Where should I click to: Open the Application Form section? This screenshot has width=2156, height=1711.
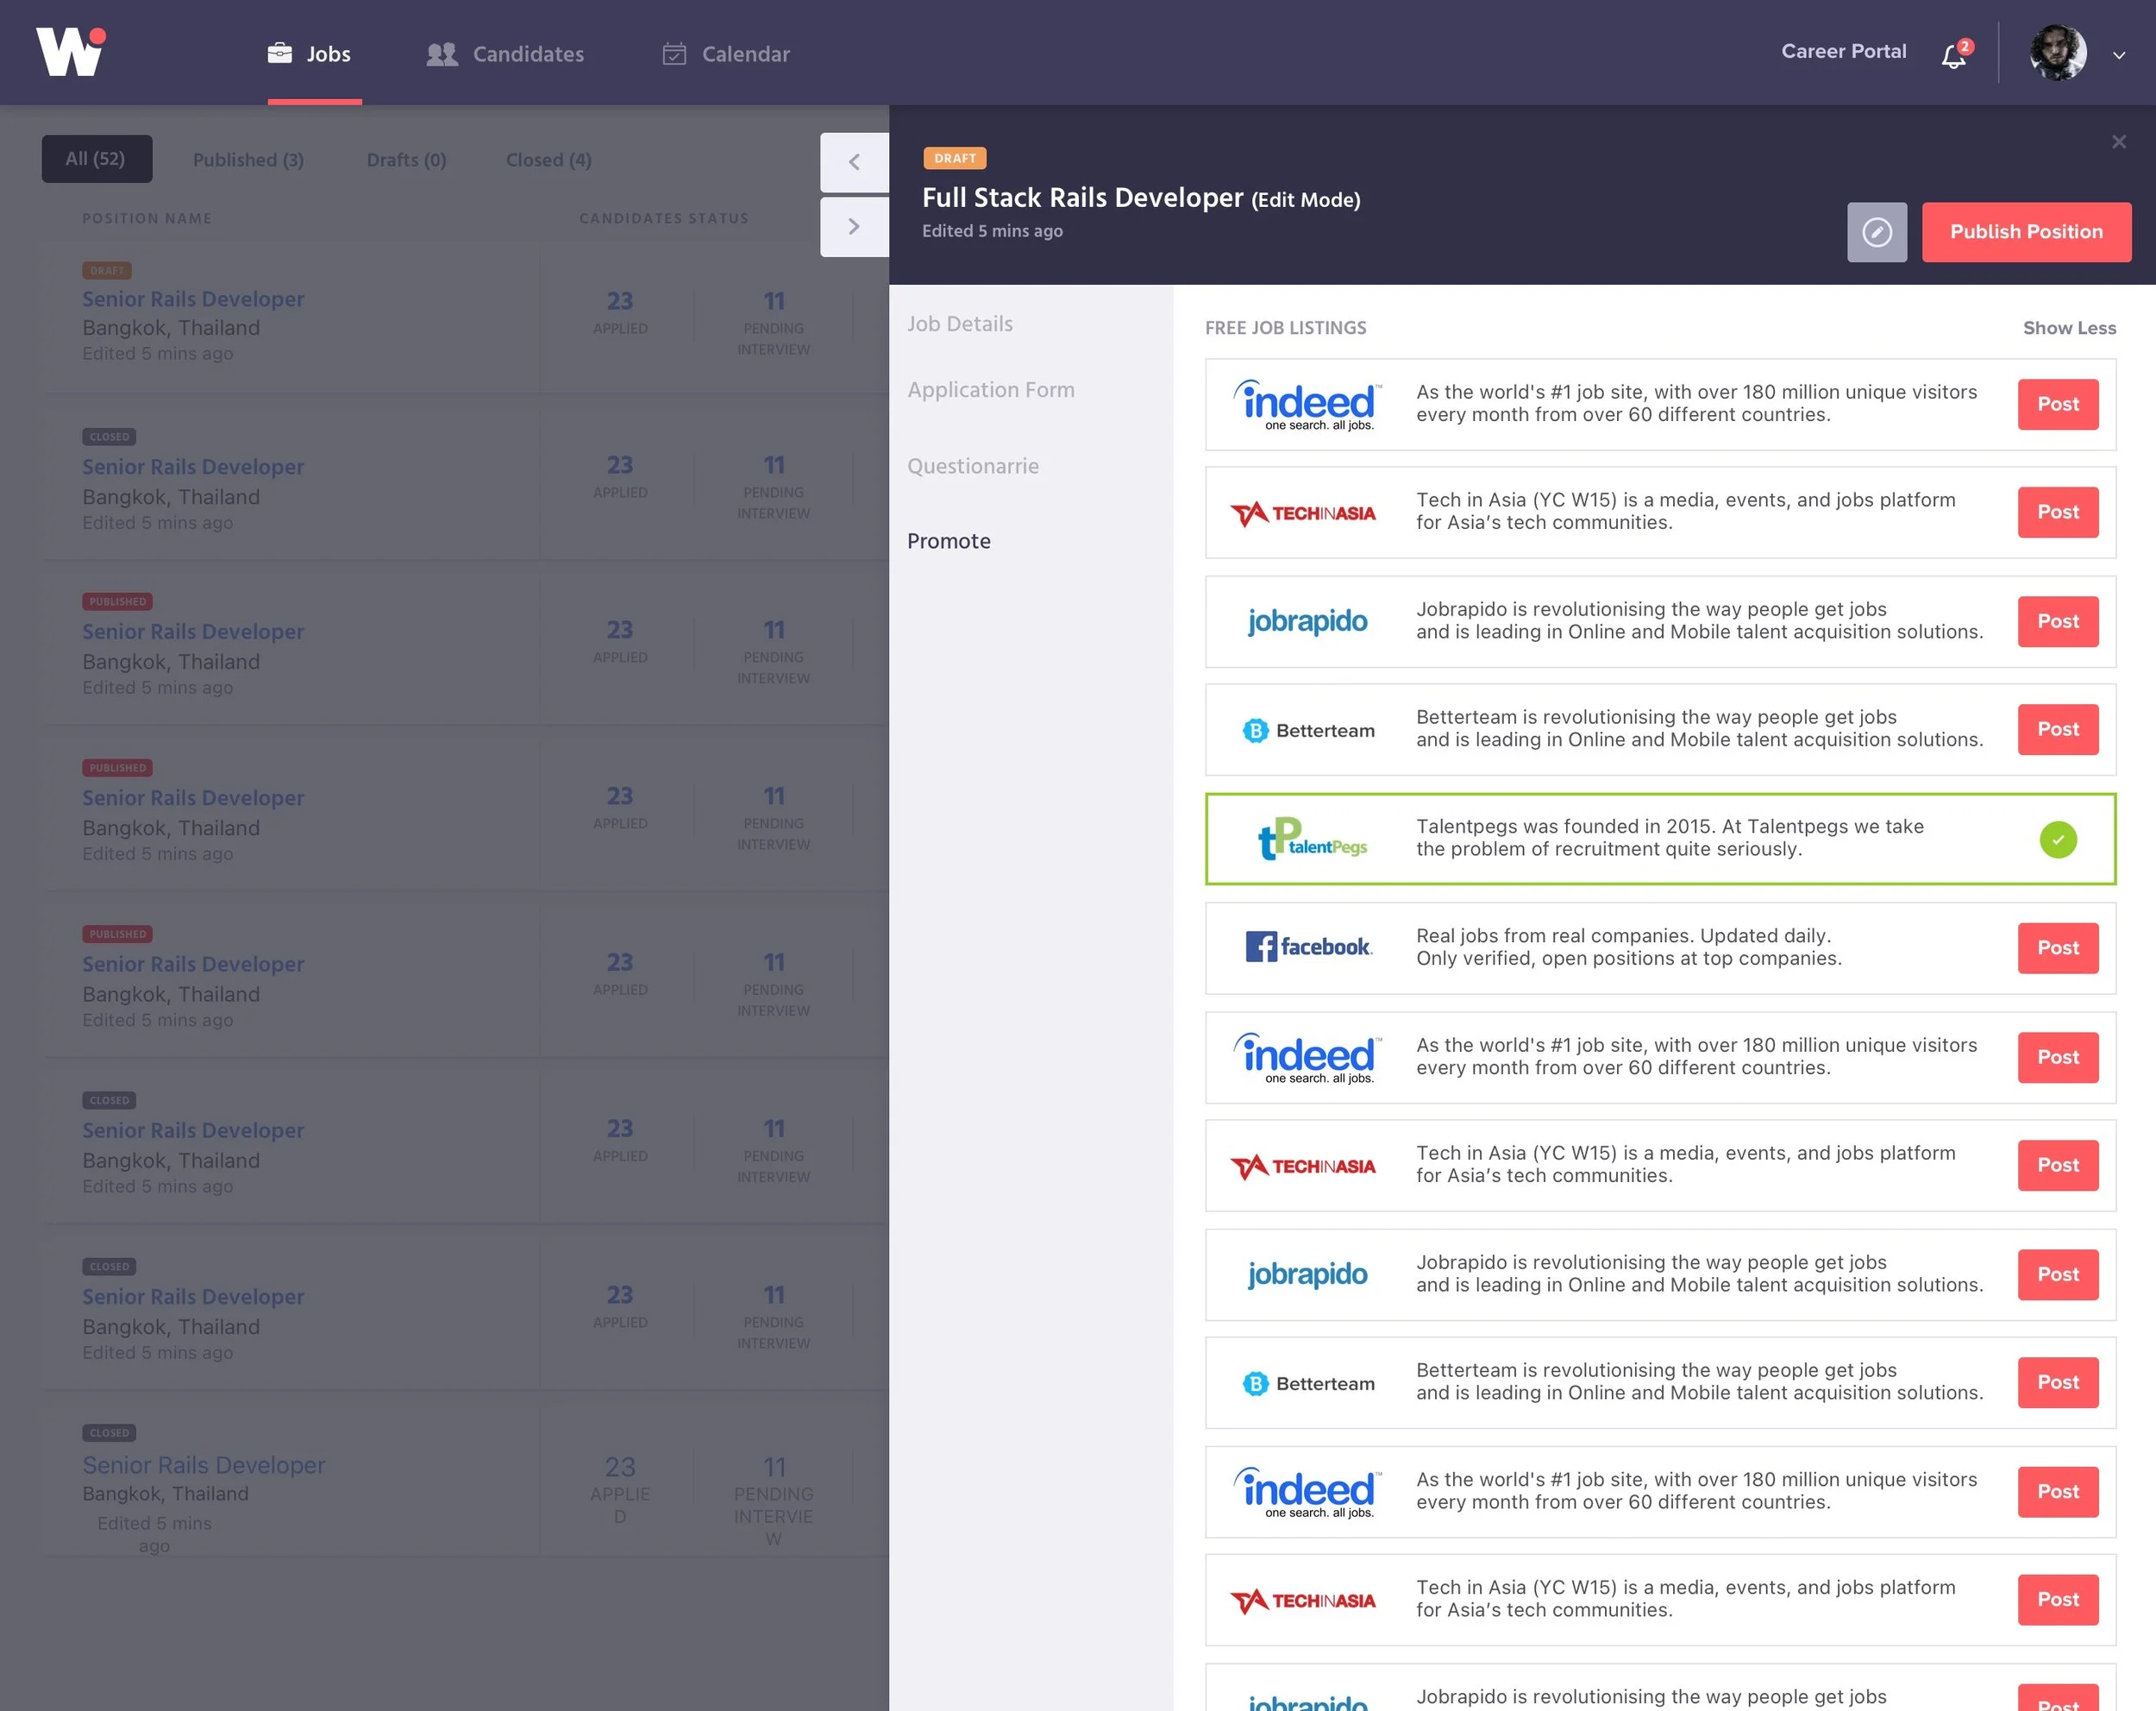[991, 390]
